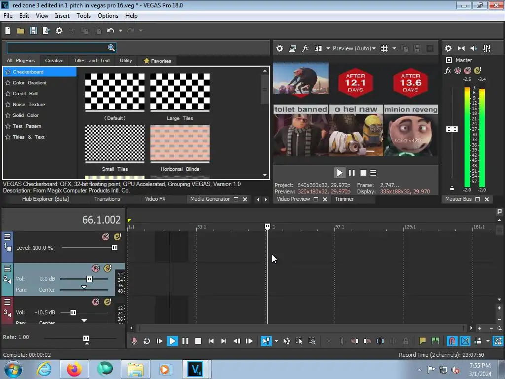Click the preview Overlays grid icon
505x379 pixels.
click(x=384, y=48)
